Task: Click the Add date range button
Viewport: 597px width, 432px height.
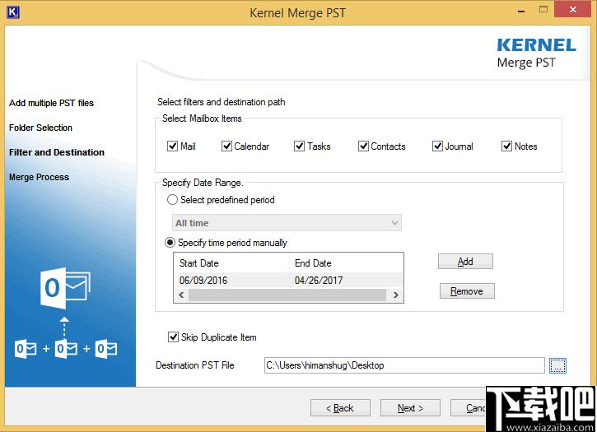Action: (x=465, y=262)
